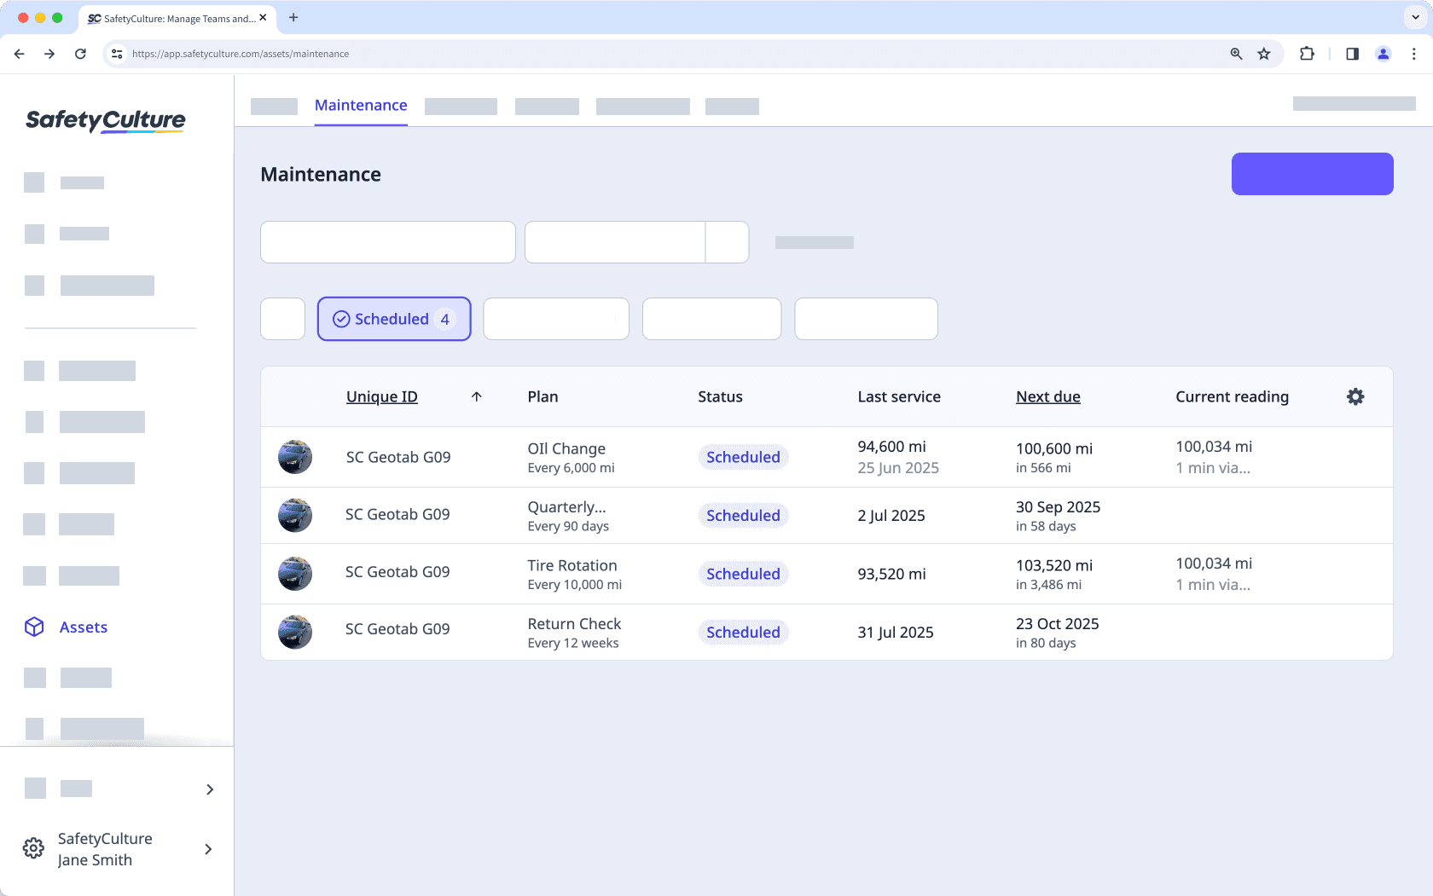Select the Assets cube icon in sidebar
The width and height of the screenshot is (1433, 896).
[x=33, y=627]
